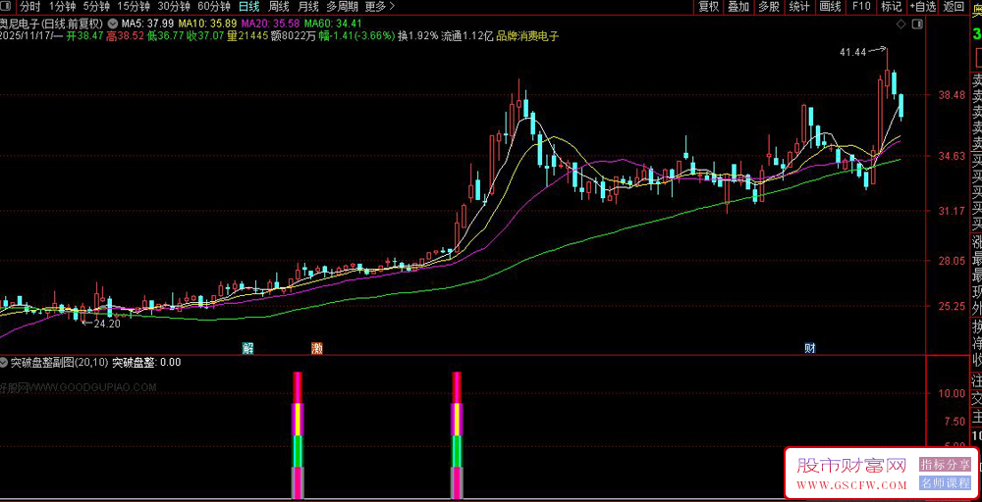Select the 30分钟 period tab
The width and height of the screenshot is (982, 502).
click(x=174, y=7)
